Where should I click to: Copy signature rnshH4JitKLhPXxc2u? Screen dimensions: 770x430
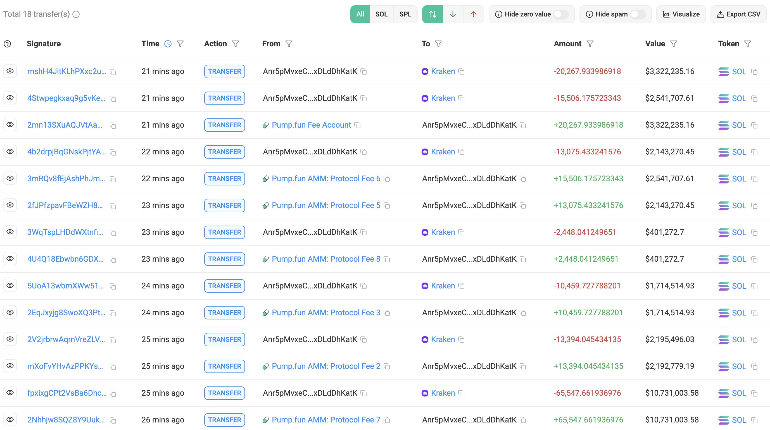[x=113, y=72]
